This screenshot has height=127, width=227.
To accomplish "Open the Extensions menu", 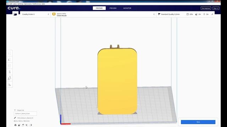I will [28, 4].
